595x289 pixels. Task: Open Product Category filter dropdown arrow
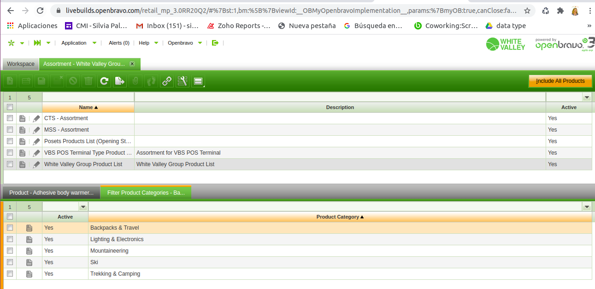click(x=587, y=207)
